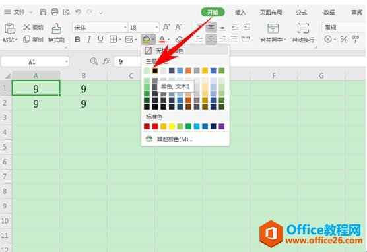
Task: Toggle Italic formatting
Action: point(89,39)
